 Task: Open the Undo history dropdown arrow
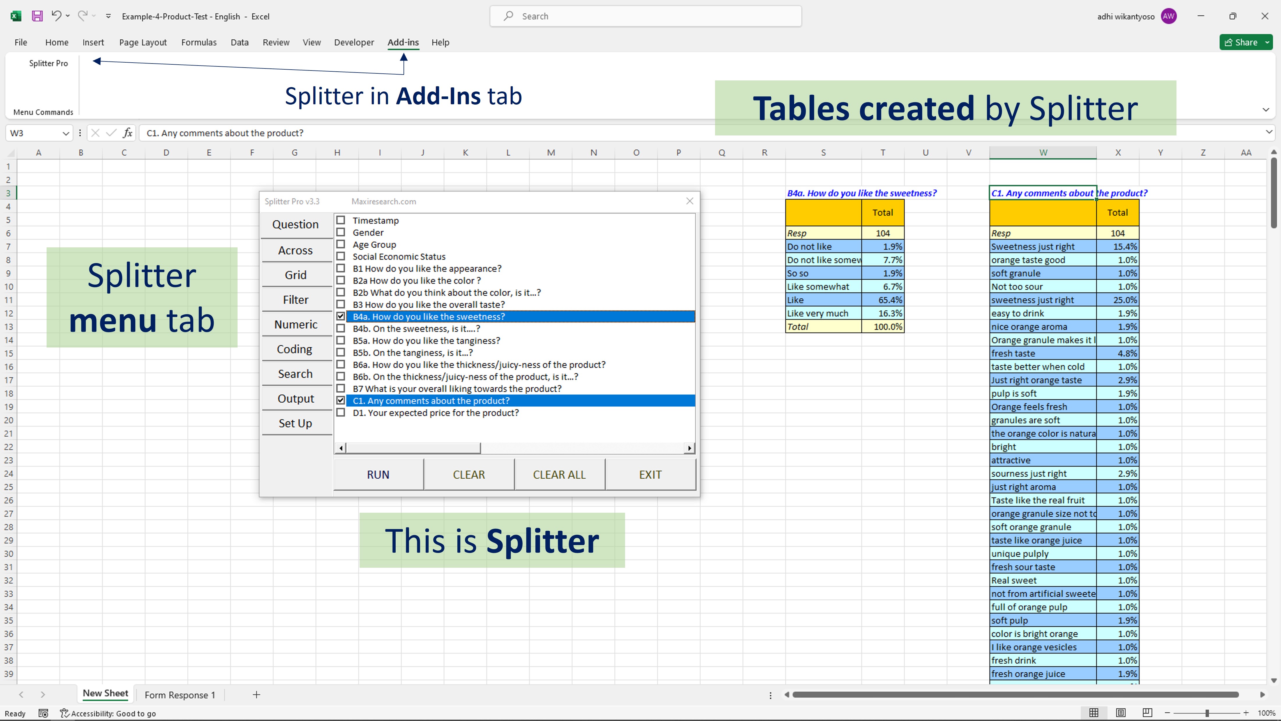coord(68,16)
